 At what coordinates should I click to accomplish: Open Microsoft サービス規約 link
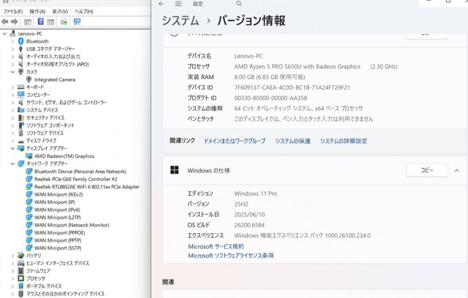(216, 247)
